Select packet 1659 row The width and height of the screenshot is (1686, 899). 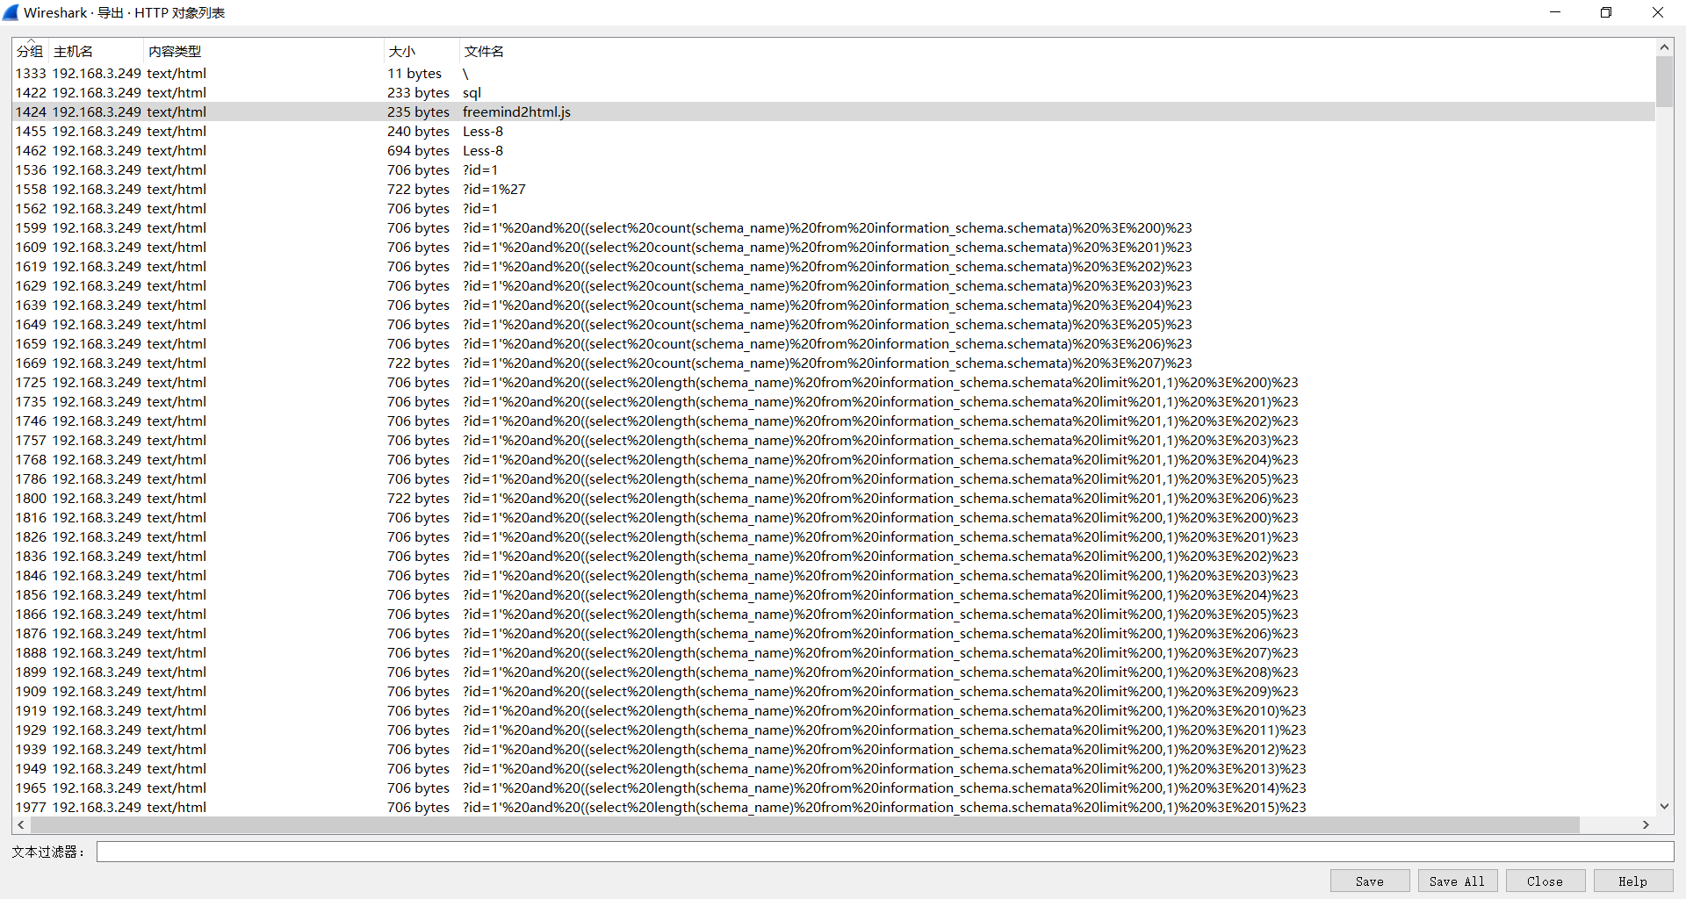[x=833, y=343]
